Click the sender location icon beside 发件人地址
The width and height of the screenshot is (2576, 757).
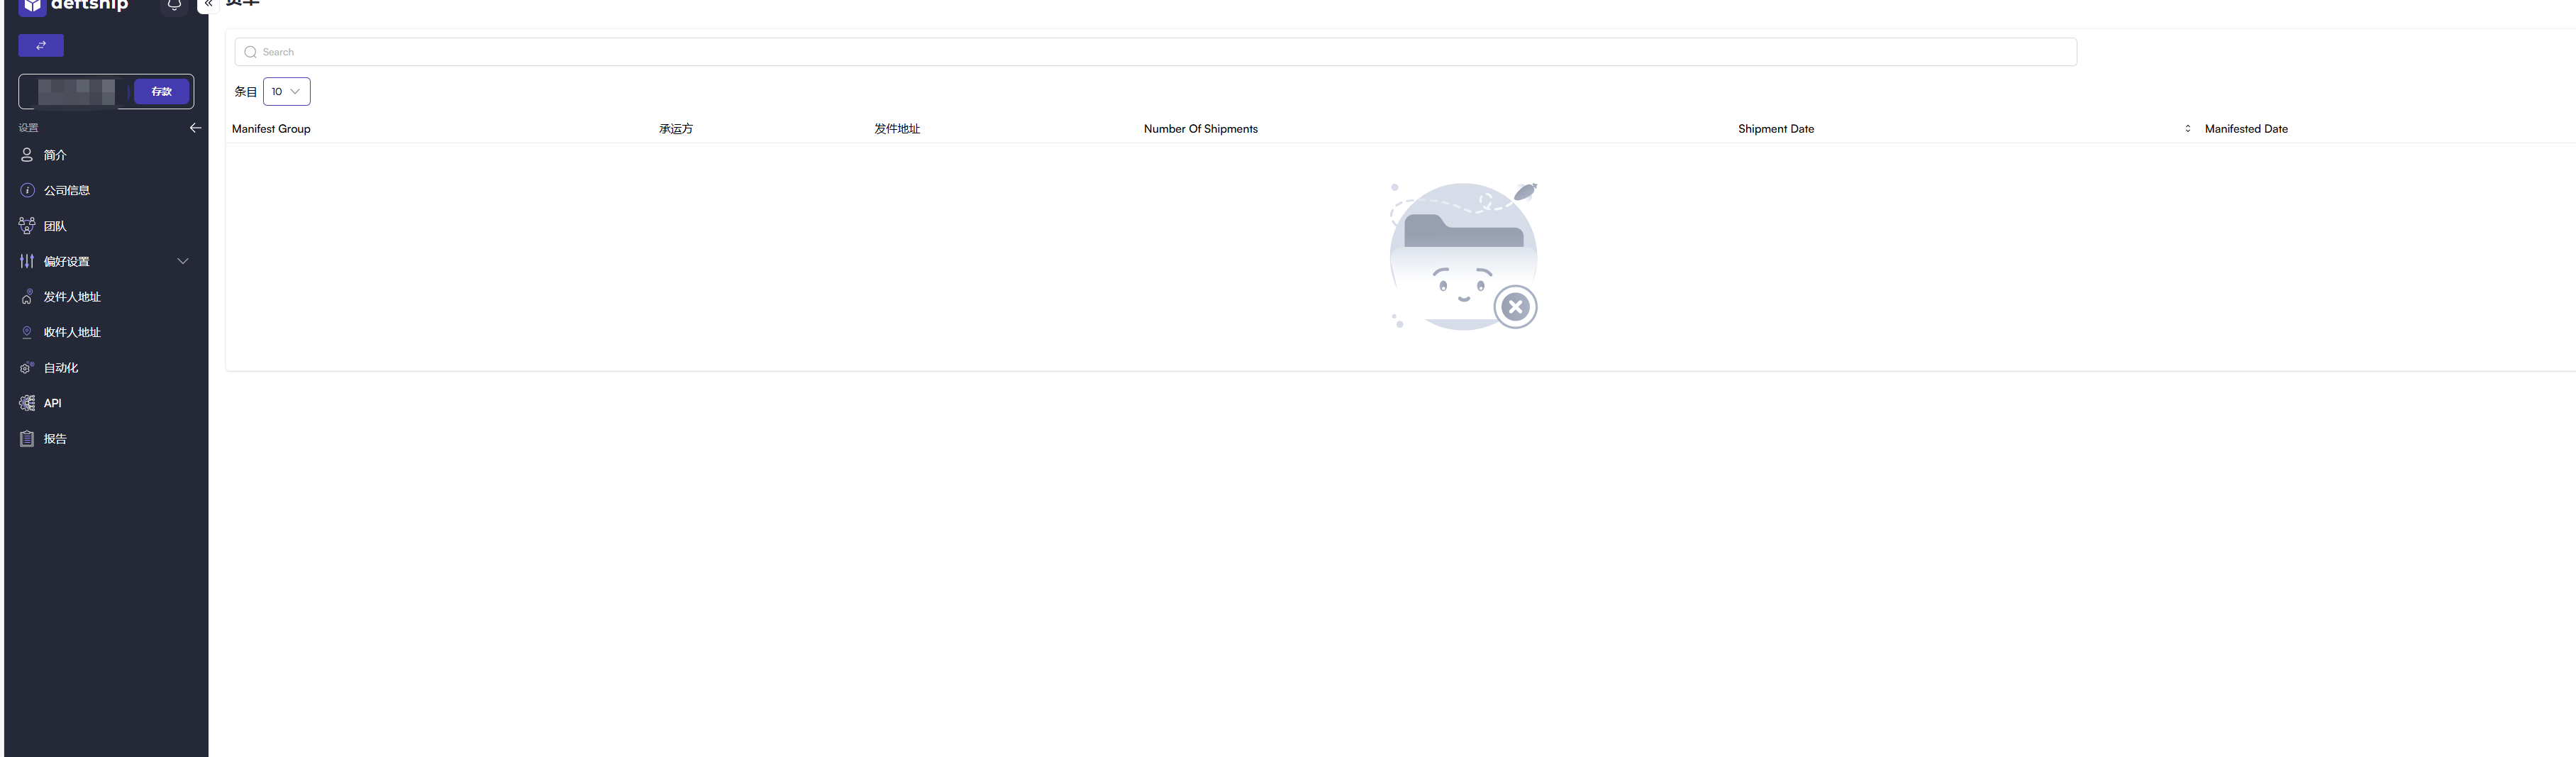point(27,297)
